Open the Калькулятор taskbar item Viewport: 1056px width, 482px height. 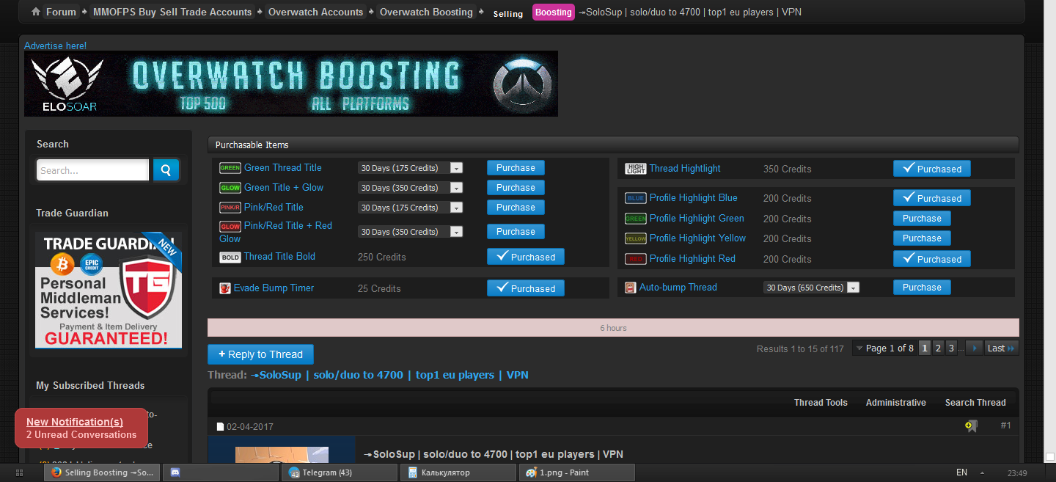458,472
